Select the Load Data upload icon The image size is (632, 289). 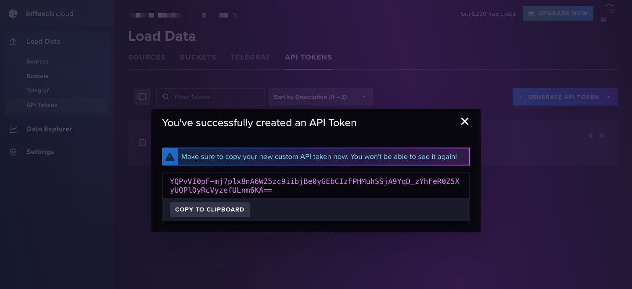click(x=13, y=41)
